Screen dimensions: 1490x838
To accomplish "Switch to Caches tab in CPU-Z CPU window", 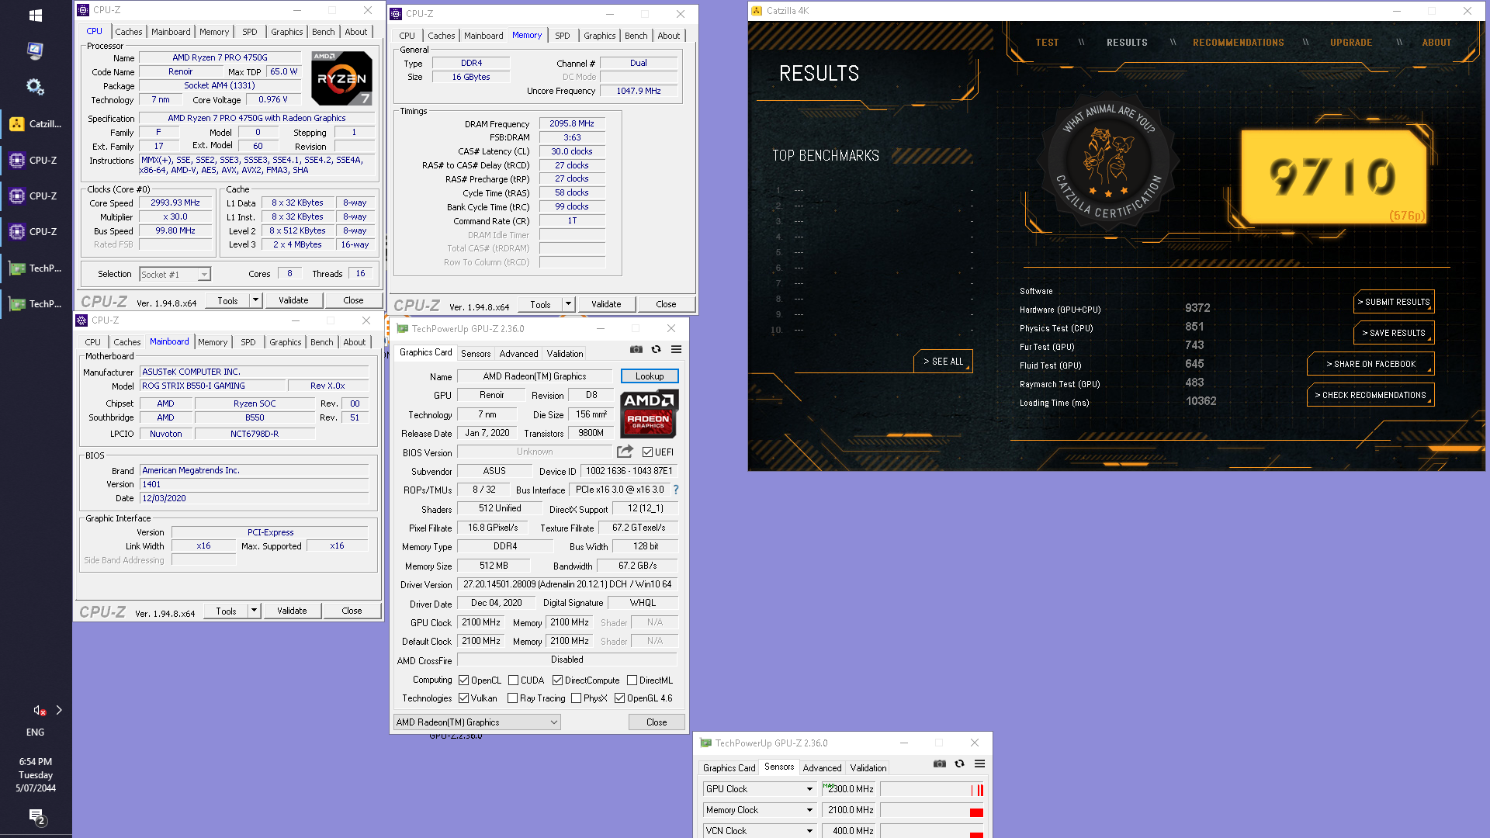I will tap(129, 32).
